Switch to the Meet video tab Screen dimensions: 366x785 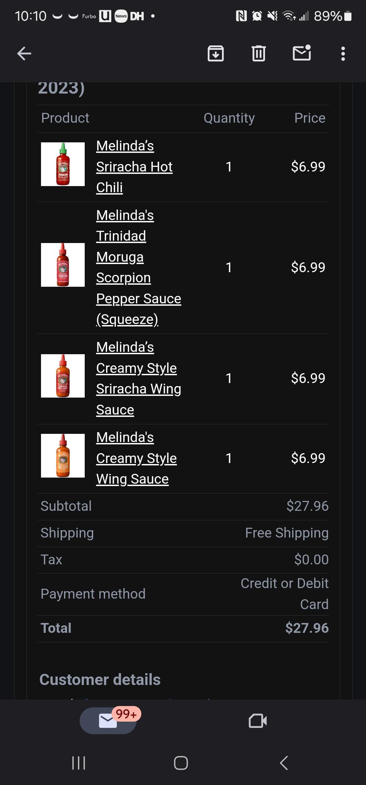click(258, 721)
